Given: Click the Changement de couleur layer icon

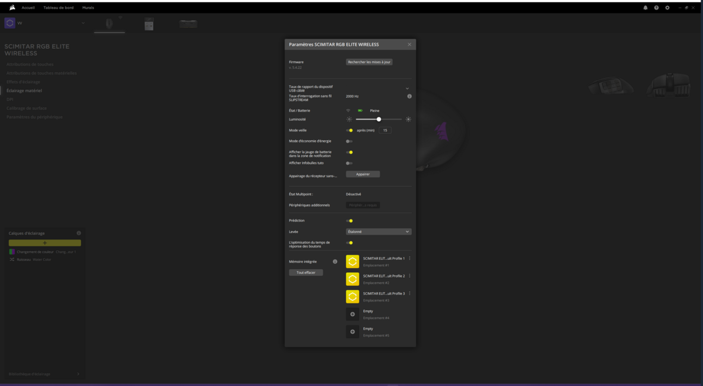Looking at the screenshot, I should pyautogui.click(x=12, y=252).
